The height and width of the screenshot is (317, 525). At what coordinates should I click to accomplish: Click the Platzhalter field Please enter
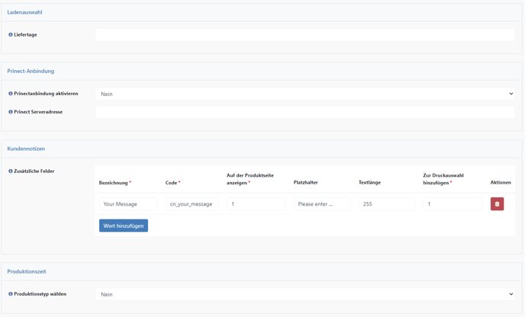[322, 204]
